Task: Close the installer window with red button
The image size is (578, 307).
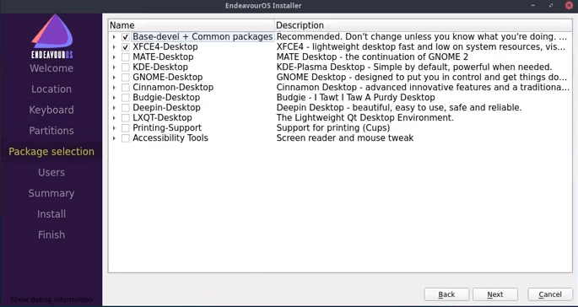Action: point(569,5)
